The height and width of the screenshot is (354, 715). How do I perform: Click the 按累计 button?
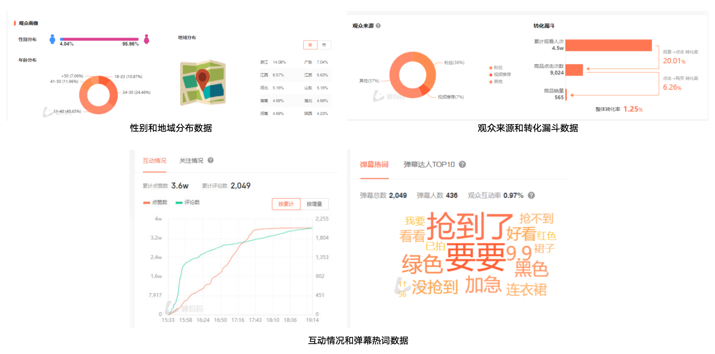(x=286, y=204)
